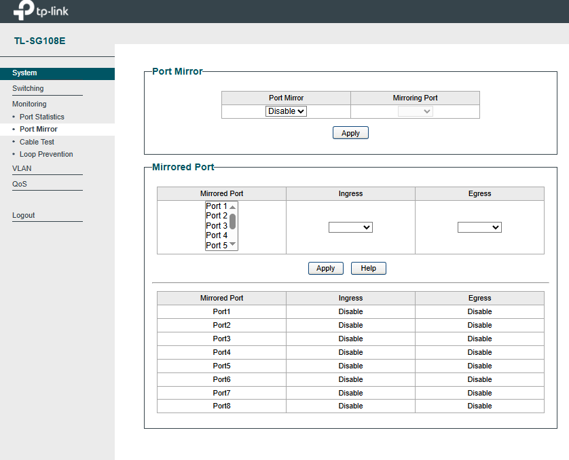
Task: Select Port 3 in the listbox
Action: [x=217, y=225]
